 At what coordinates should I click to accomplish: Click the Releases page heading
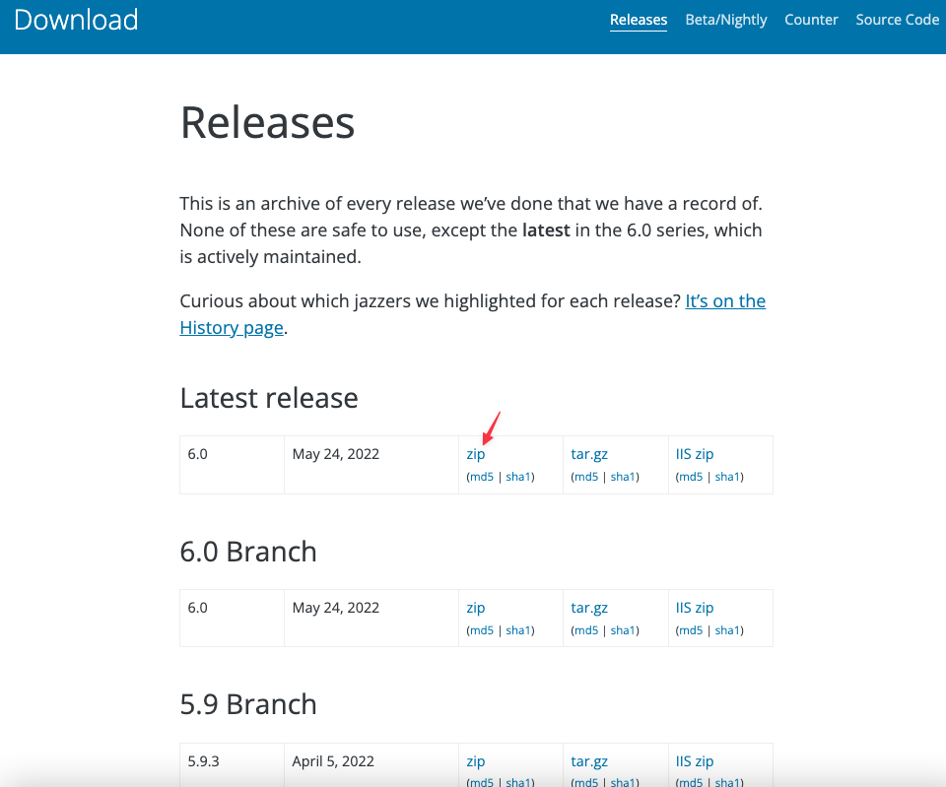pyautogui.click(x=267, y=123)
